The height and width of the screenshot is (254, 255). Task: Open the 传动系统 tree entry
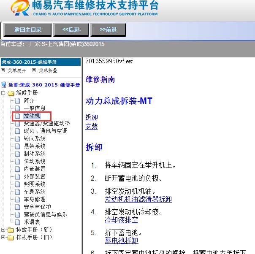point(35,161)
